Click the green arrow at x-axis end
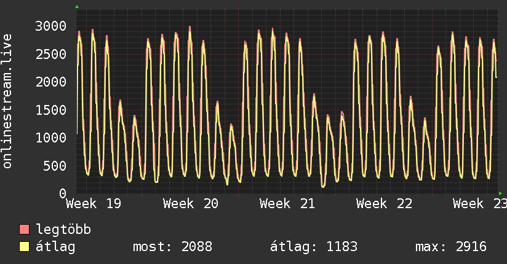The height and width of the screenshot is (264, 507). [x=500, y=193]
